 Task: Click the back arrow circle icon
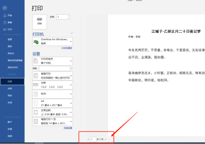pyautogui.click(x=5, y=8)
